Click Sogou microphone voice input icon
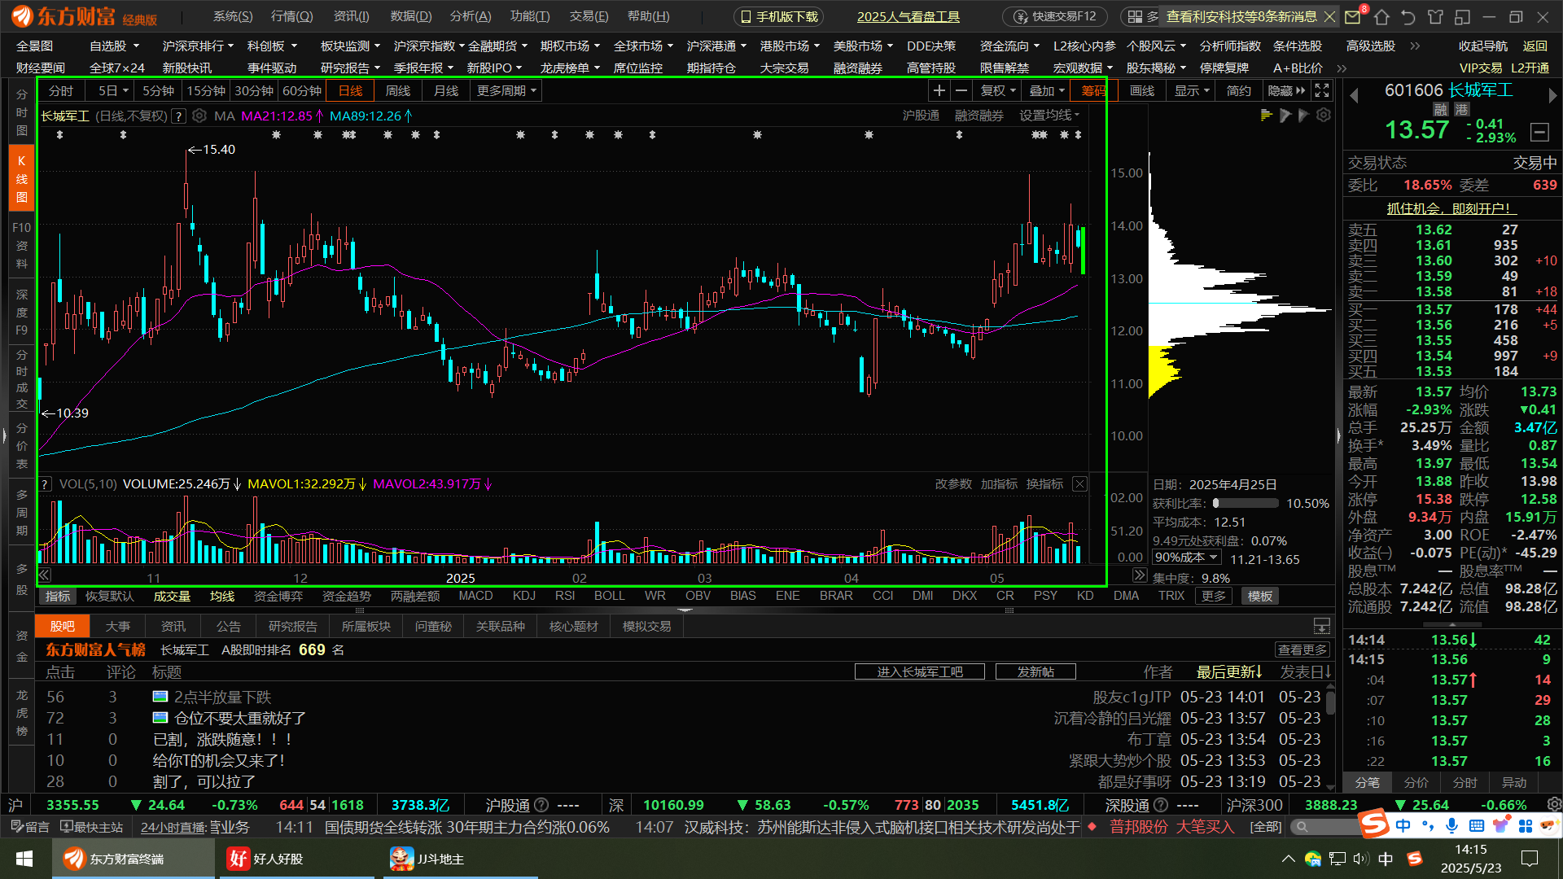Image resolution: width=1563 pixels, height=879 pixels. pos(1451,826)
